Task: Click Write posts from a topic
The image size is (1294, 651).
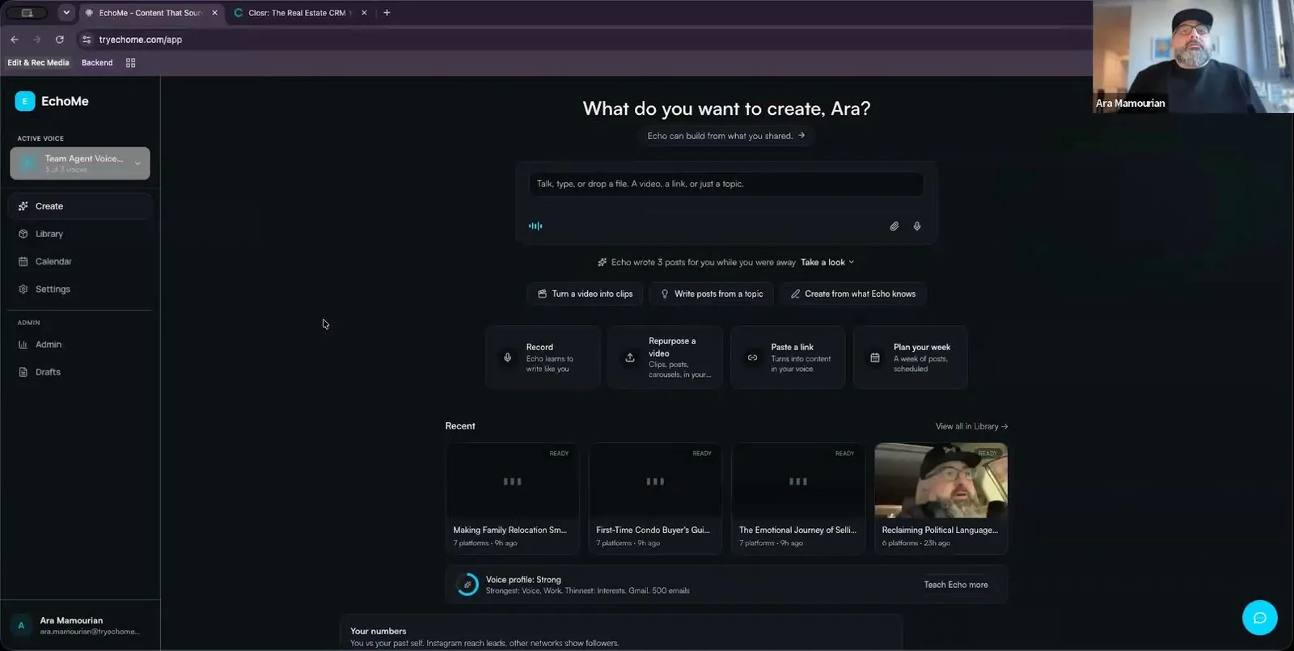Action: tap(712, 294)
